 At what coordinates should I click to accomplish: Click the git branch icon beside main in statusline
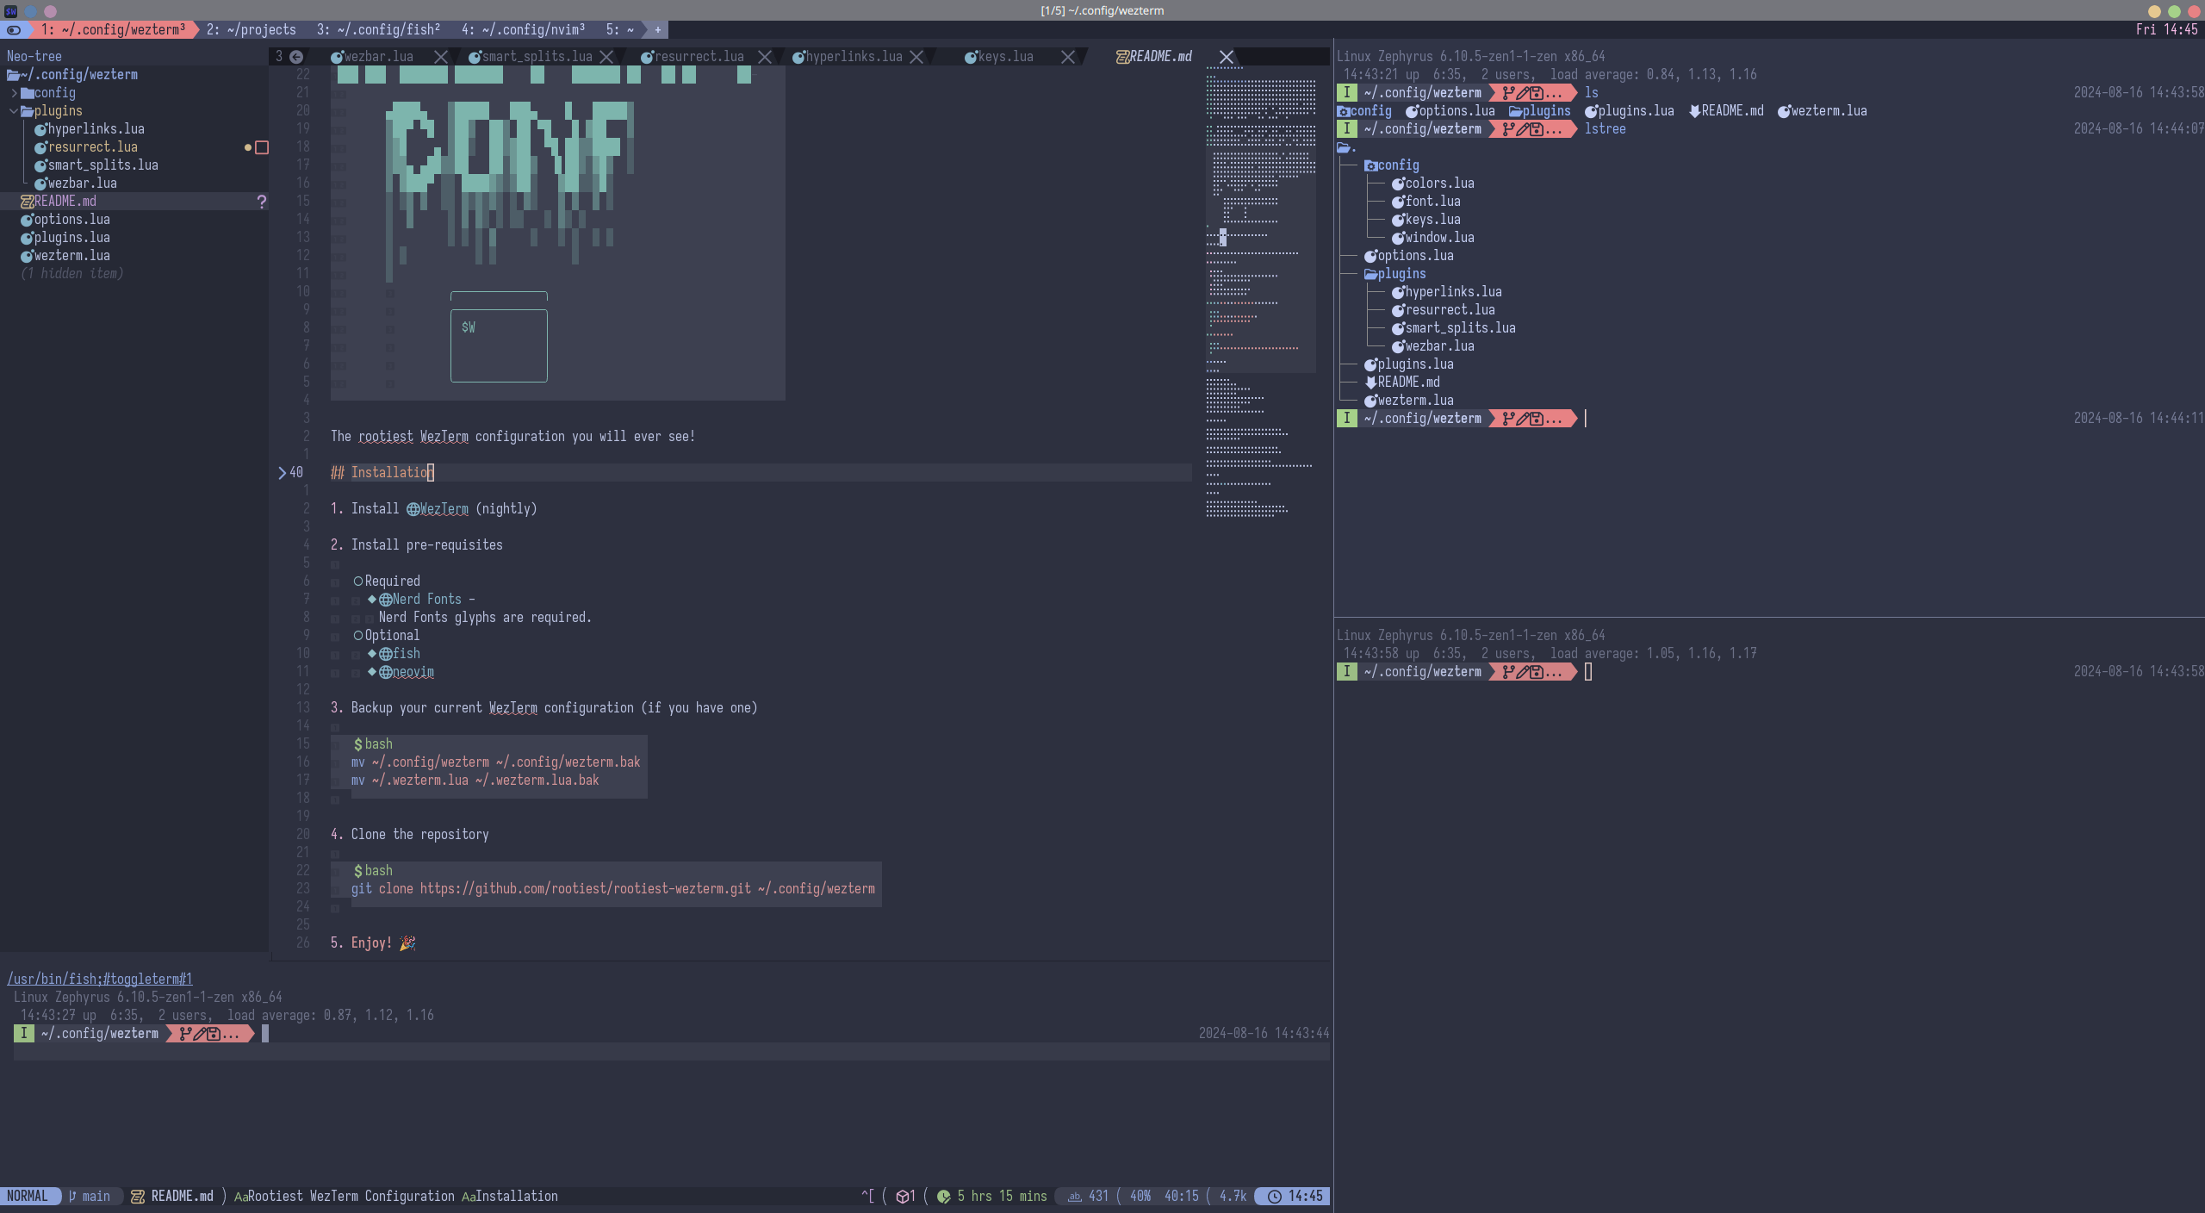tap(73, 1196)
